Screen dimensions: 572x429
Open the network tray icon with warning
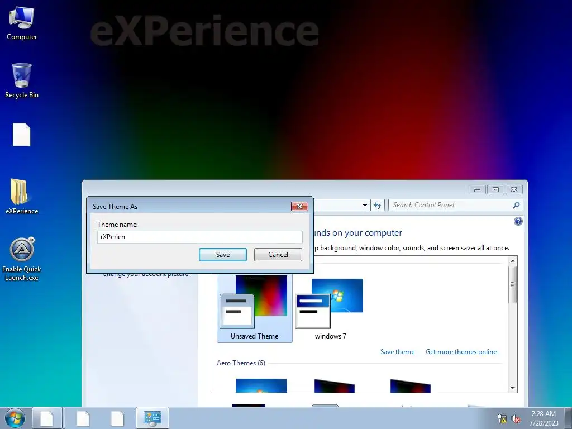(502, 419)
